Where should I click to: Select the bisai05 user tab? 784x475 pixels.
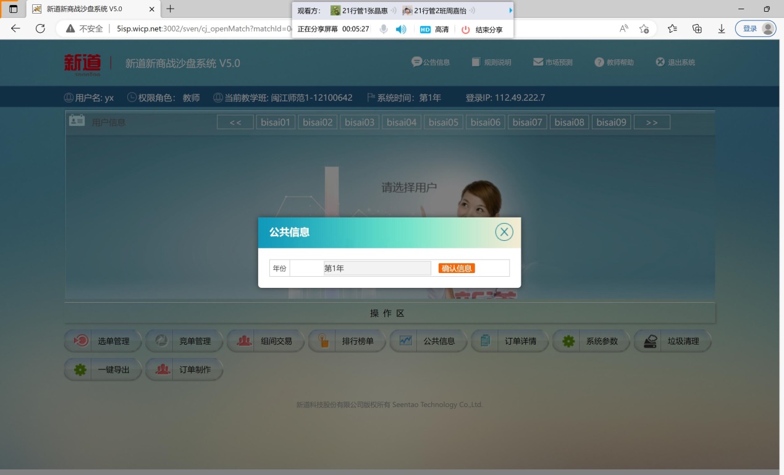pyautogui.click(x=444, y=122)
